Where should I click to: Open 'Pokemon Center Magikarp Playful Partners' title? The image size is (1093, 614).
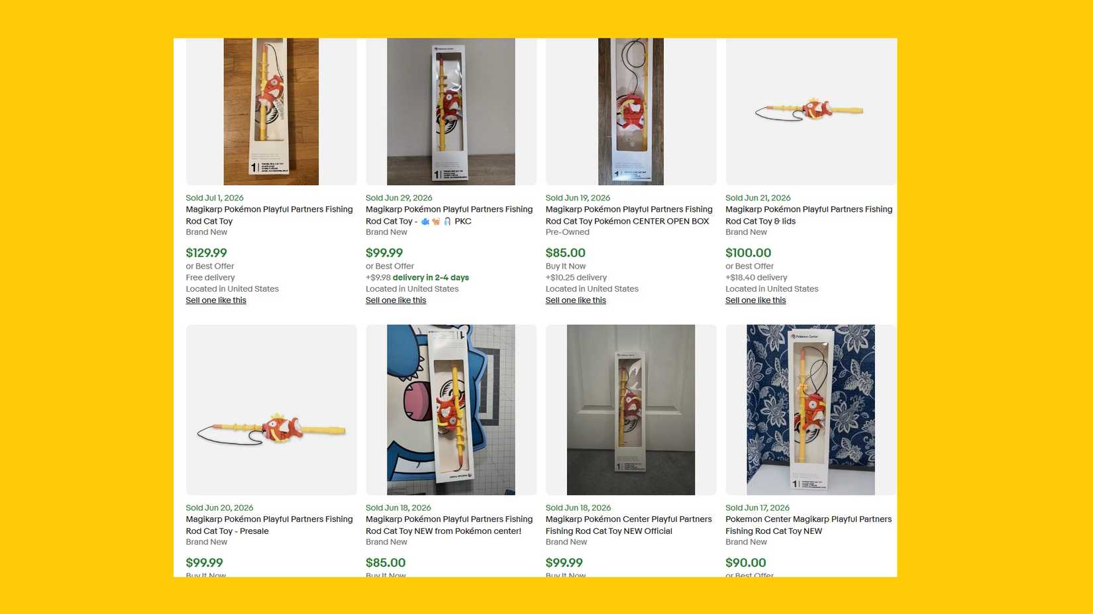coord(809,525)
